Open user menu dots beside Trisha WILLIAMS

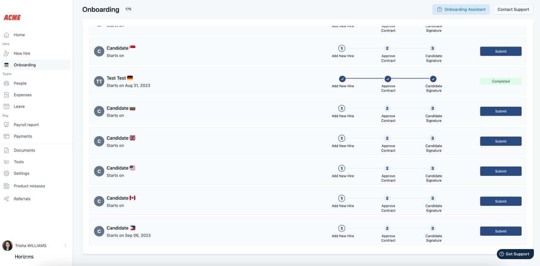(65, 246)
